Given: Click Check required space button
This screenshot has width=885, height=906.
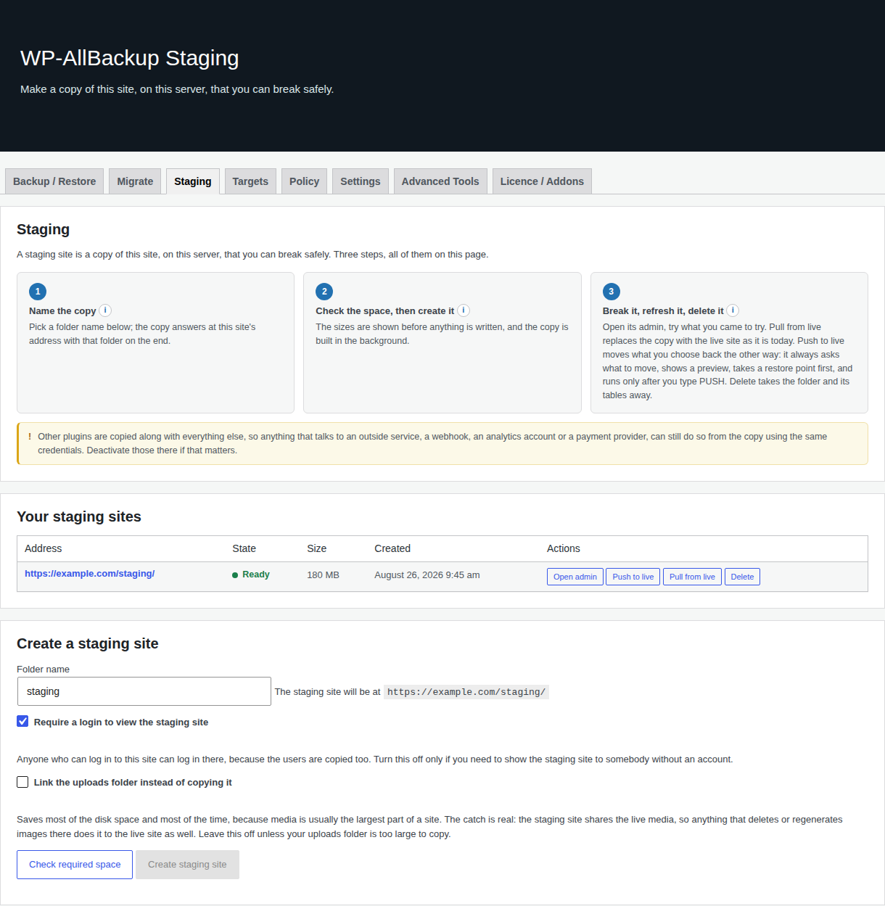Looking at the screenshot, I should tap(75, 865).
